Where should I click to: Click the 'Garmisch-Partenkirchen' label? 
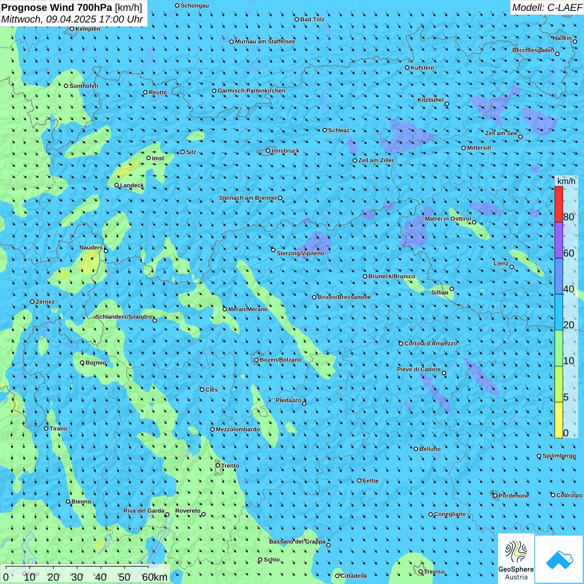point(252,91)
